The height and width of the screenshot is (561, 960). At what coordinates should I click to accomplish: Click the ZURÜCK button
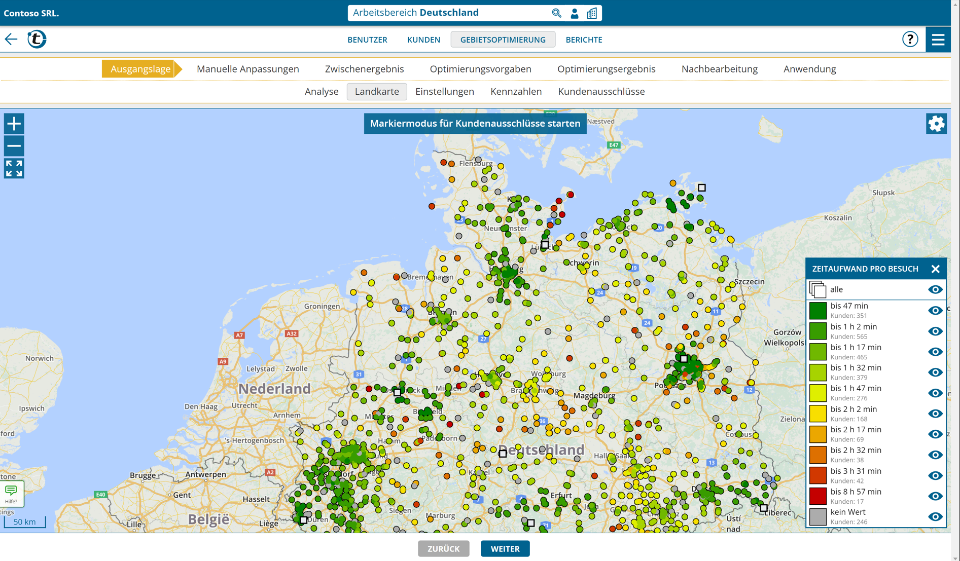tap(443, 549)
